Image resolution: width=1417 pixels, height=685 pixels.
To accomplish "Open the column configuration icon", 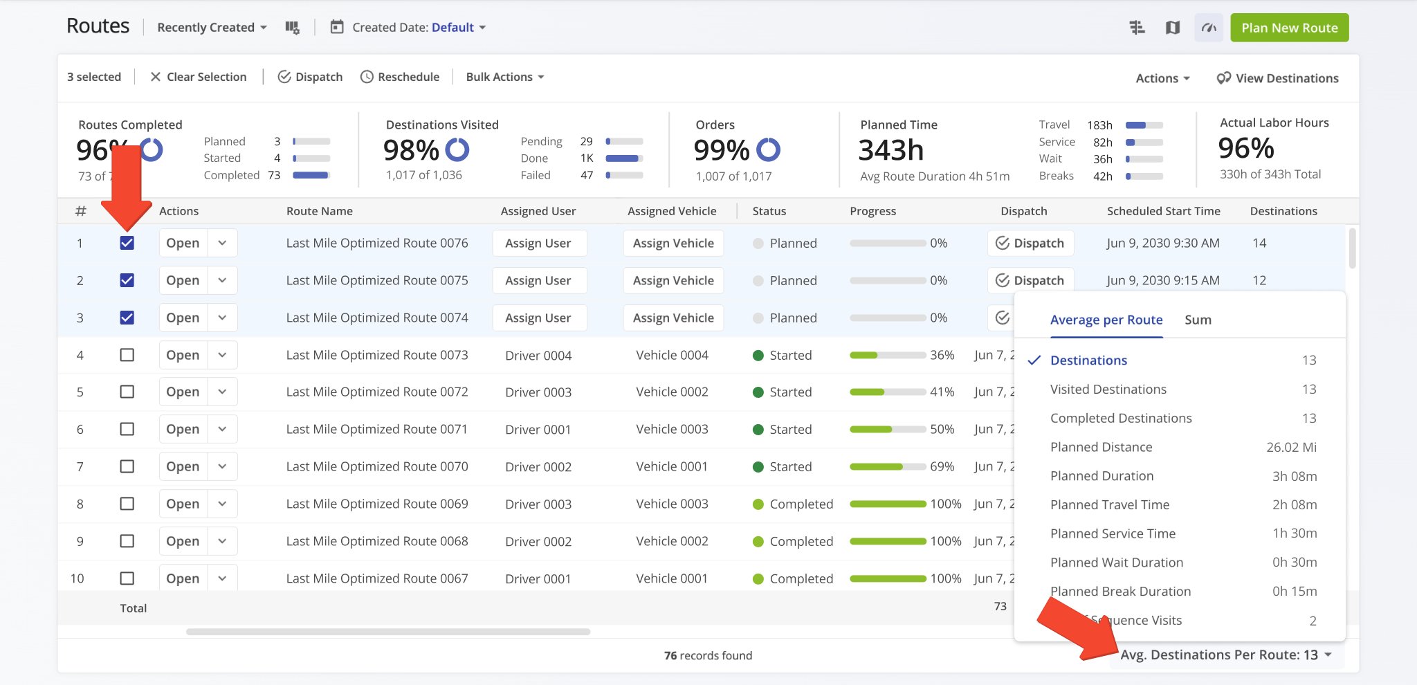I will click(293, 27).
